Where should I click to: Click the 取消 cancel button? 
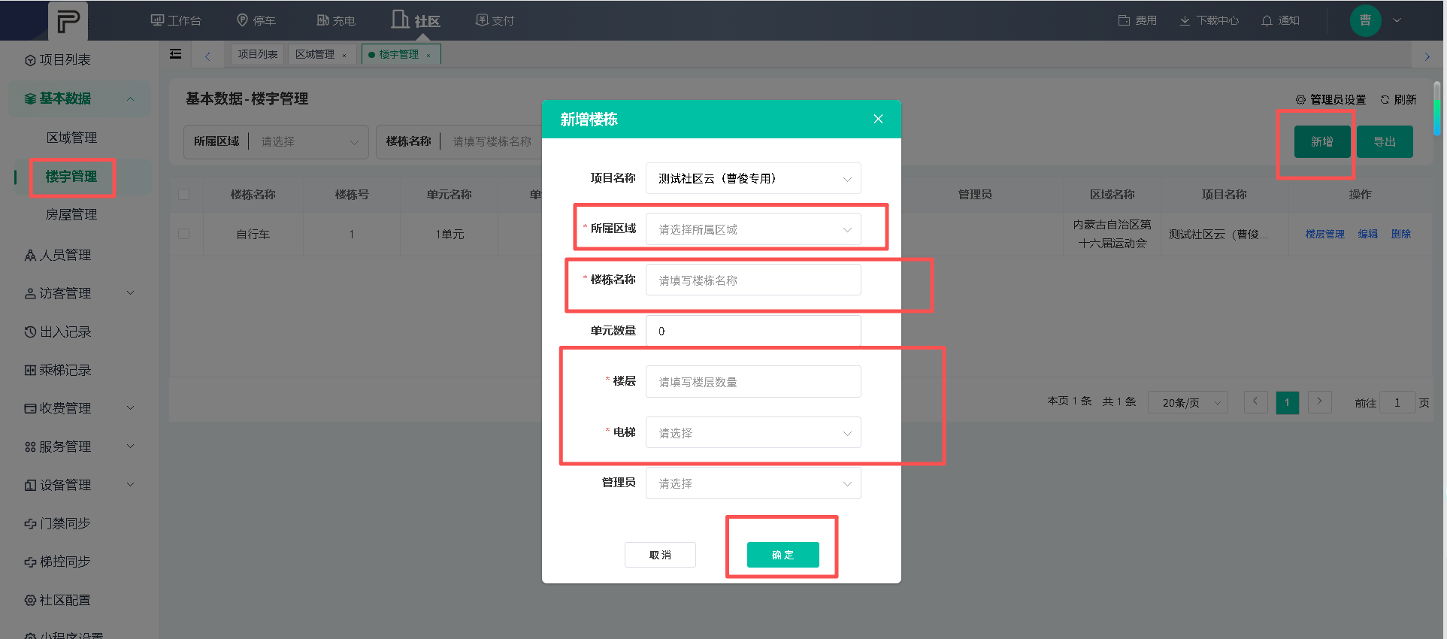click(660, 555)
